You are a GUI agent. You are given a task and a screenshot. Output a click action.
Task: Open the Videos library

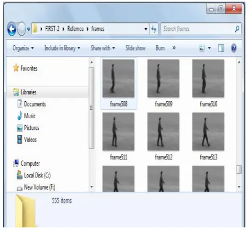pyautogui.click(x=30, y=140)
